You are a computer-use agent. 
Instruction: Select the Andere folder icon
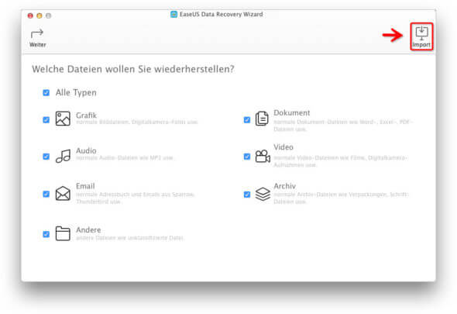point(63,233)
